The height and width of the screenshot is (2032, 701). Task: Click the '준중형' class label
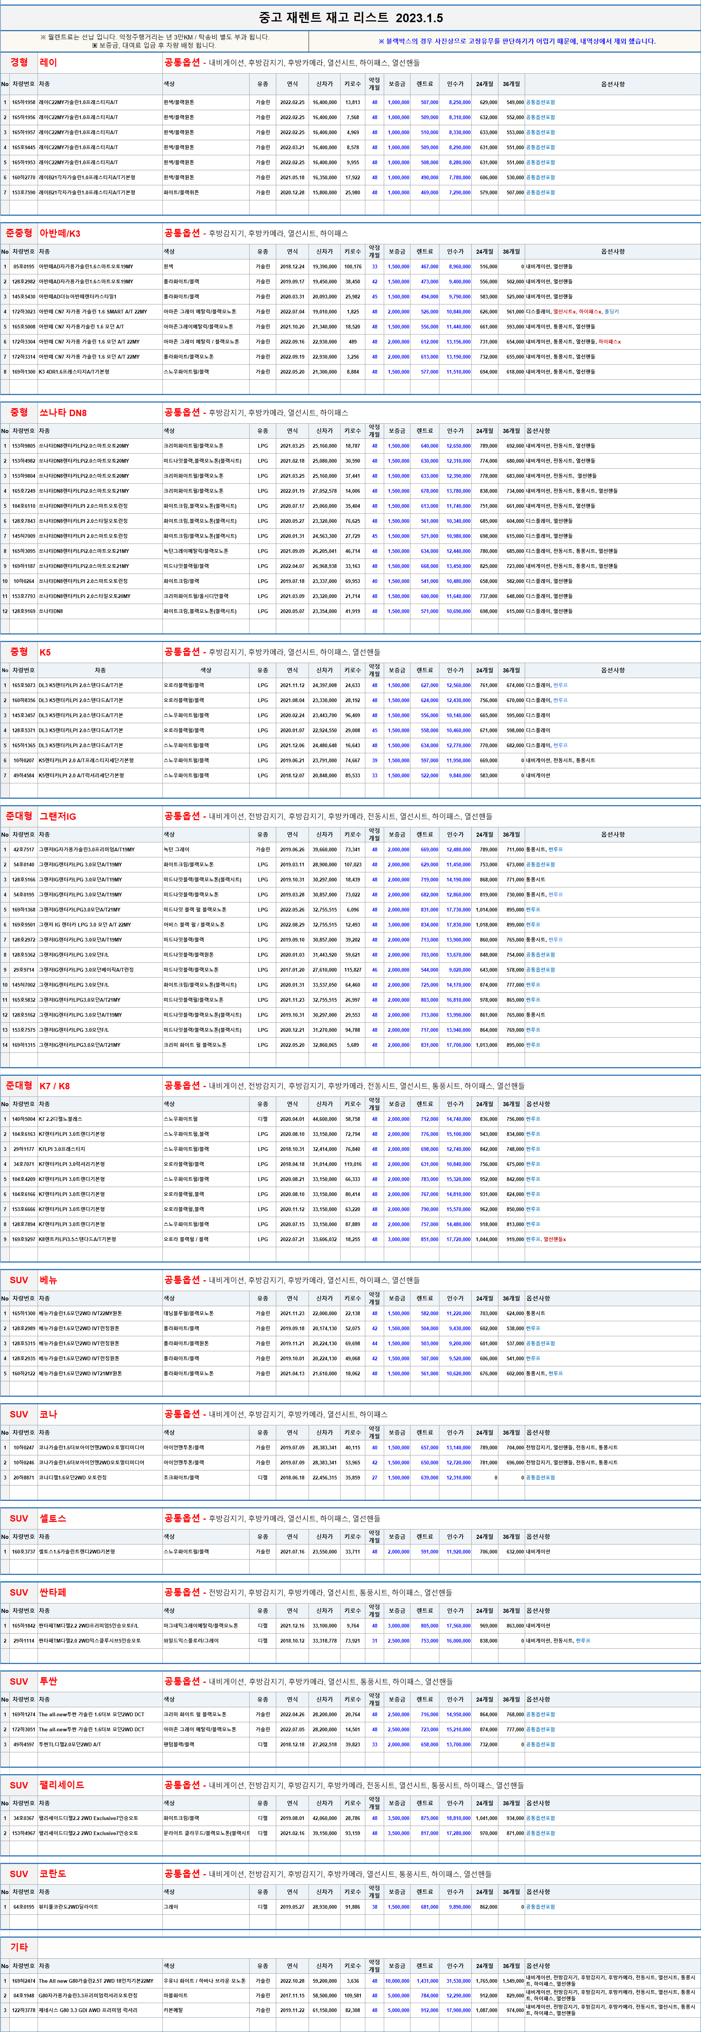(19, 233)
